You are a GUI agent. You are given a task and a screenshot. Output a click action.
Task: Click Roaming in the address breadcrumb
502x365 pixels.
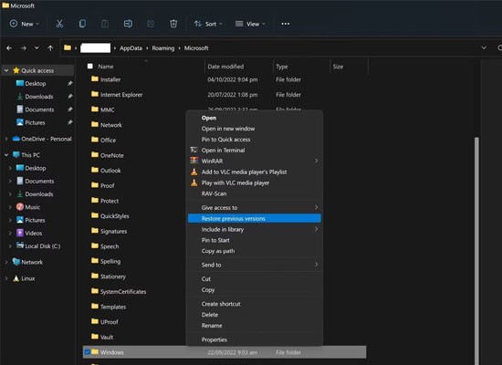point(163,48)
